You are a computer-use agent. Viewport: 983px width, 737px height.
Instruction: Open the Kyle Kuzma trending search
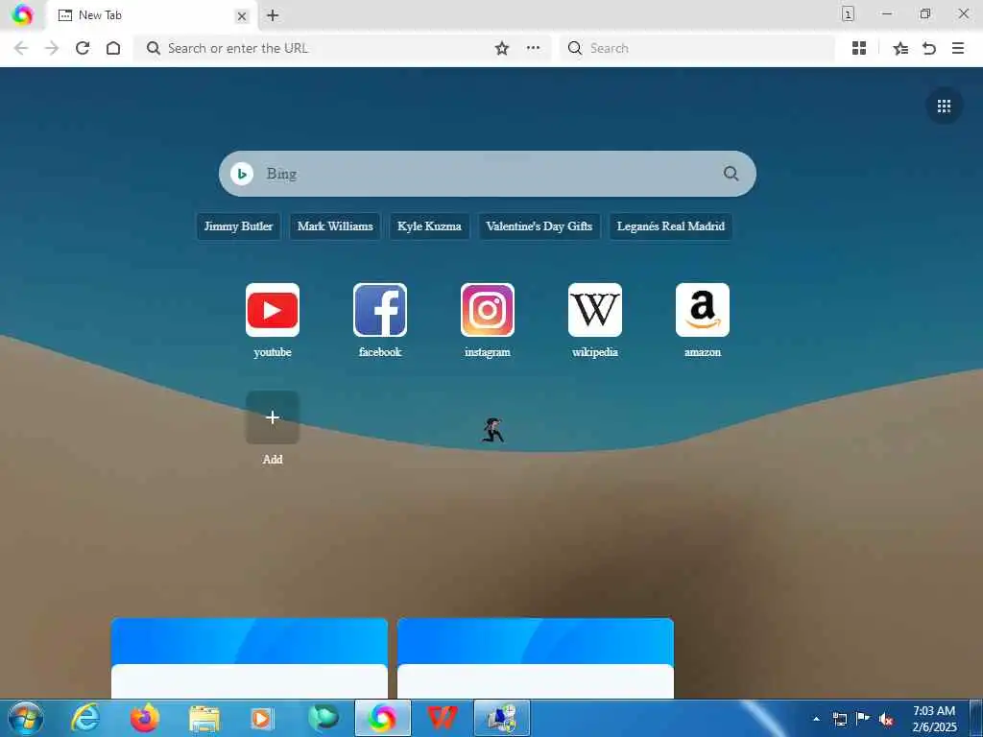click(429, 226)
